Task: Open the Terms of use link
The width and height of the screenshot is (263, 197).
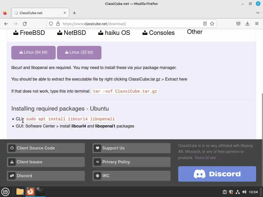Action: pyautogui.click(x=205, y=158)
